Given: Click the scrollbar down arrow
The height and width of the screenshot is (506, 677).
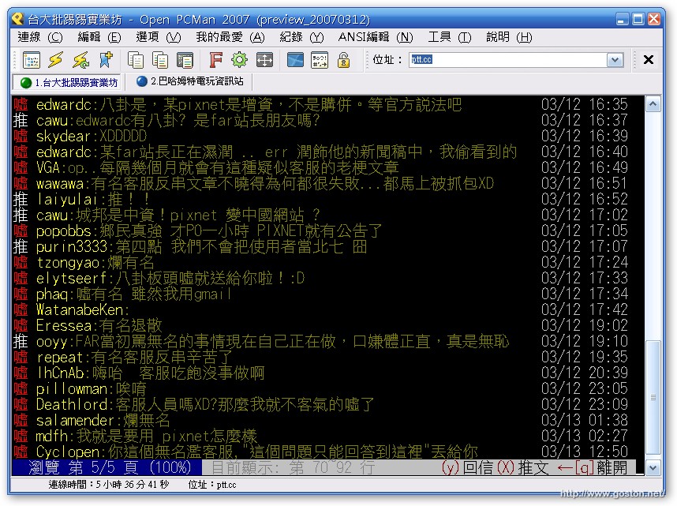Looking at the screenshot, I should [653, 468].
